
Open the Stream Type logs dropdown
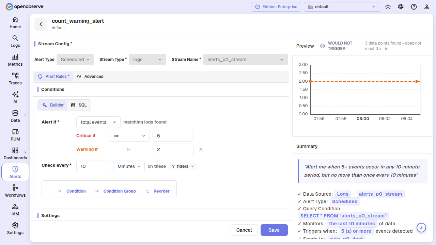click(x=147, y=60)
